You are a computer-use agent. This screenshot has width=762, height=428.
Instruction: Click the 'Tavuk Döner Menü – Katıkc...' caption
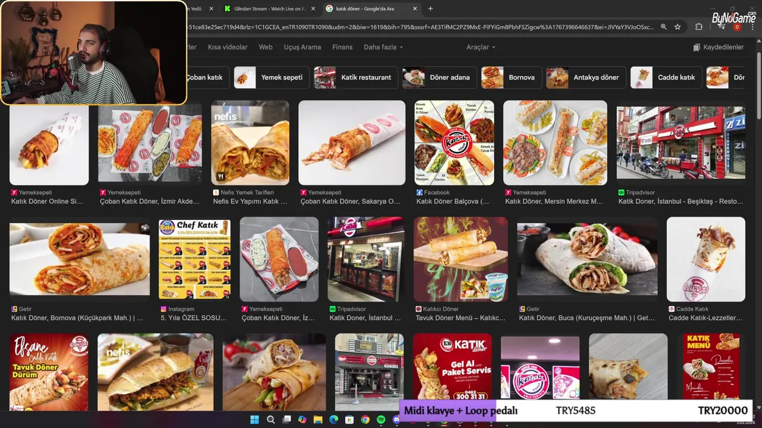pyautogui.click(x=460, y=318)
